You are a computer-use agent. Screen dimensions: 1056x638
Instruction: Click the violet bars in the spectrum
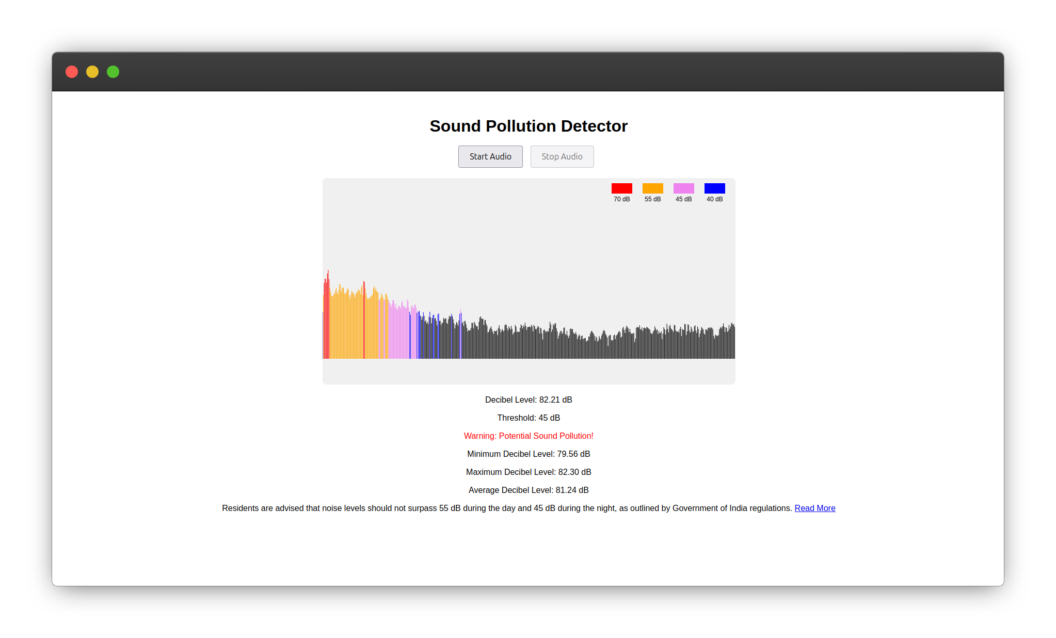pyautogui.click(x=398, y=336)
